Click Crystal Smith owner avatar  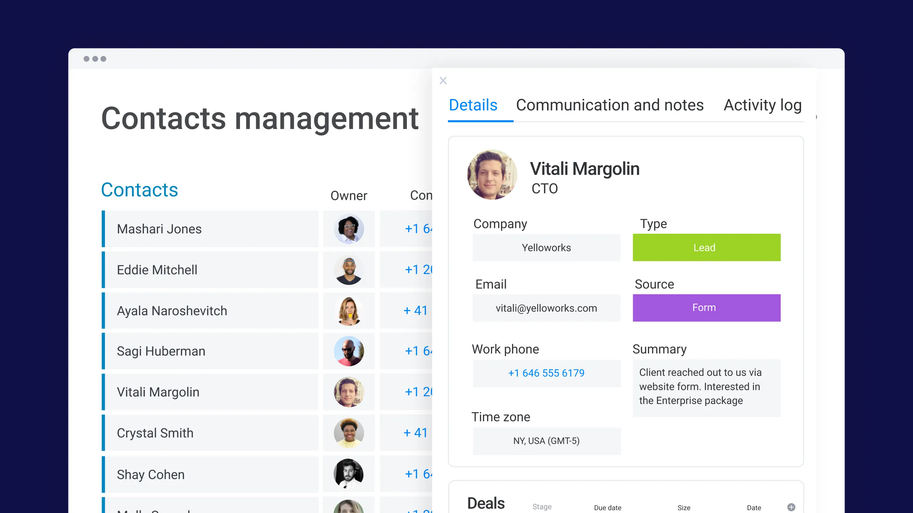pos(349,433)
